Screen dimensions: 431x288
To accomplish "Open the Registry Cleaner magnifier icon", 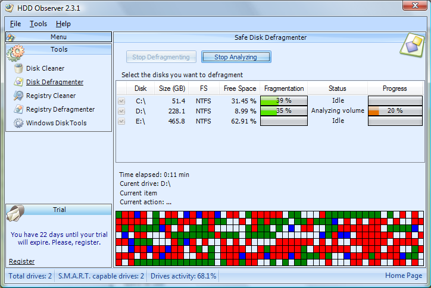I will [18, 96].
